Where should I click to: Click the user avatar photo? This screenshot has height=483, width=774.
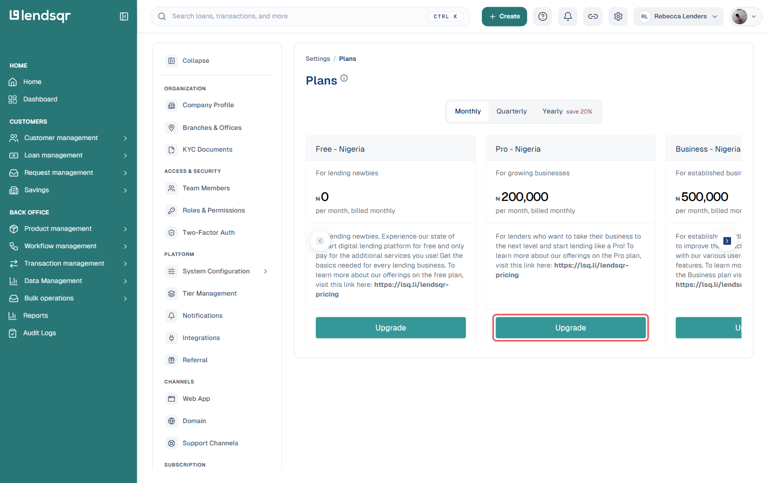(739, 16)
